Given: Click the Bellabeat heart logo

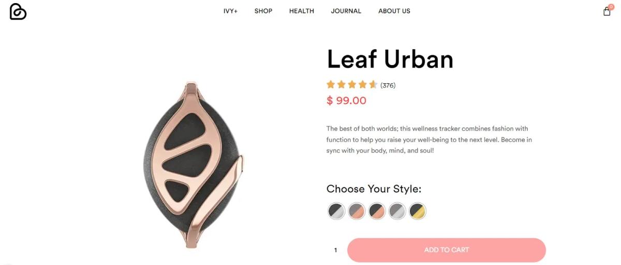Looking at the screenshot, I should point(18,11).
